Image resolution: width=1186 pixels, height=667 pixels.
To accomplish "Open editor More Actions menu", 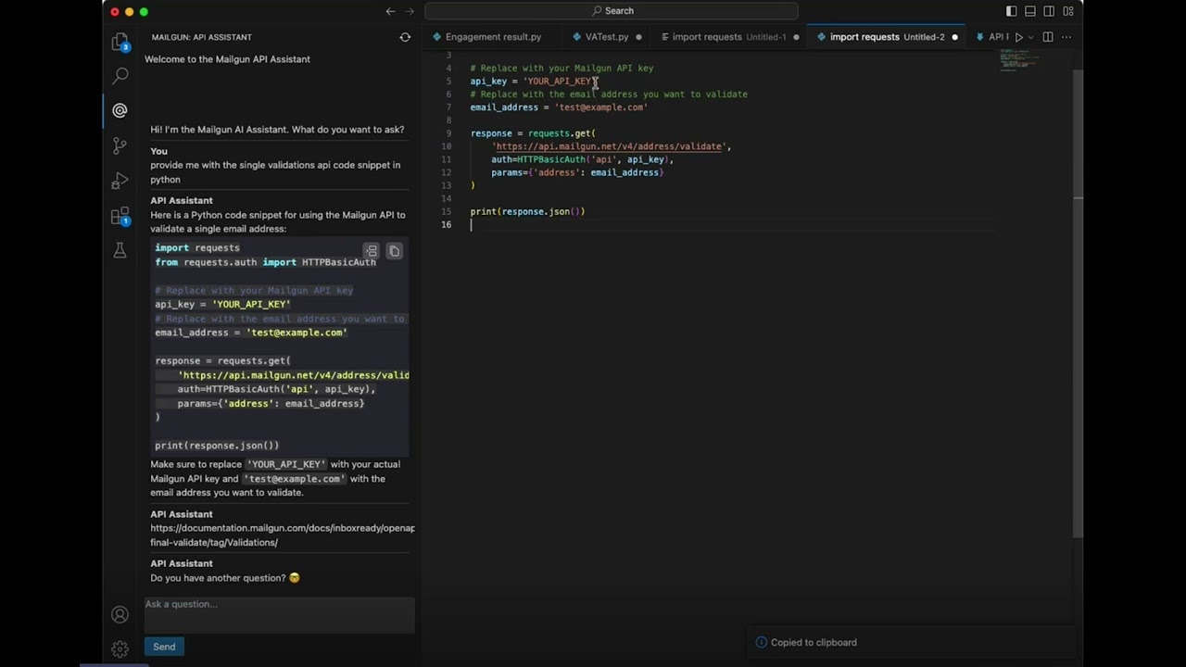I will (1066, 37).
